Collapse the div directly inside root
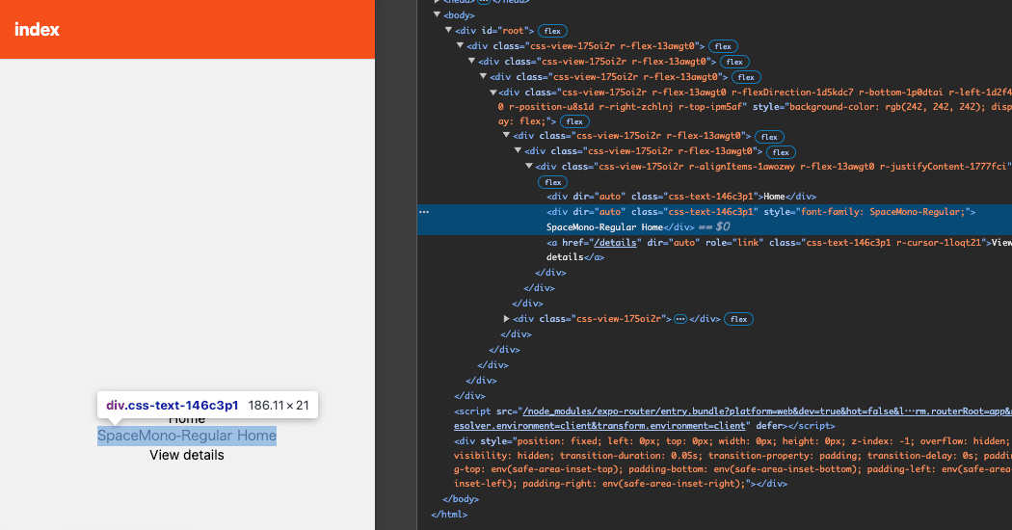1012x530 pixels. pos(460,46)
